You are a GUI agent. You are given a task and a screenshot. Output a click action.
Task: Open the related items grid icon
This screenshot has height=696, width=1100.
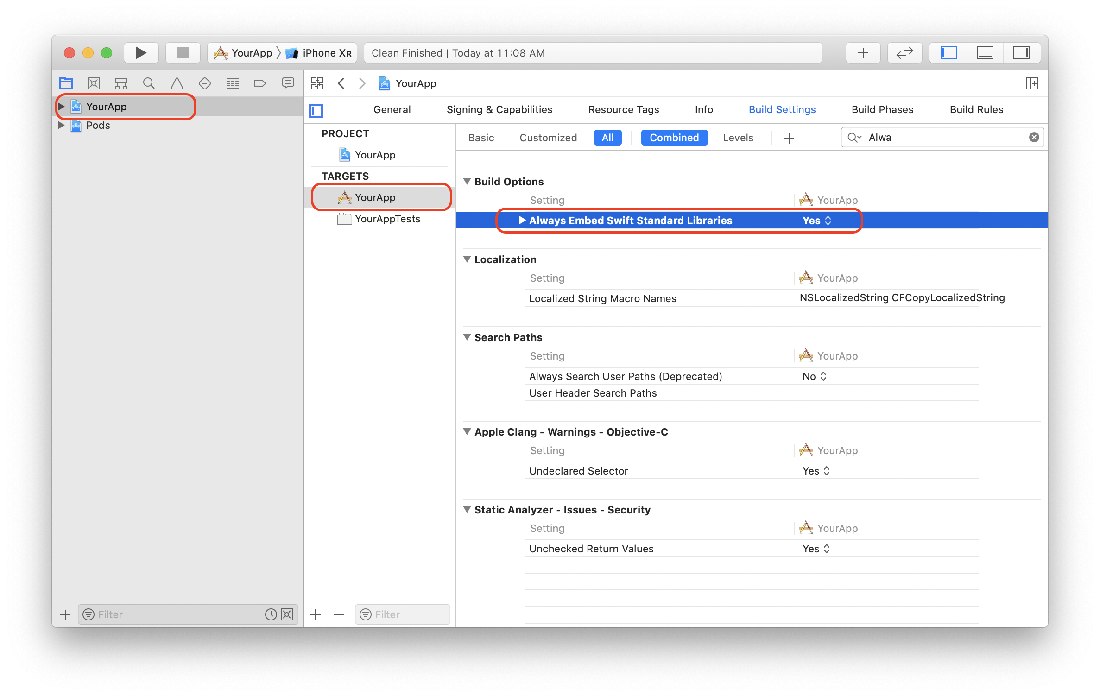(x=317, y=83)
